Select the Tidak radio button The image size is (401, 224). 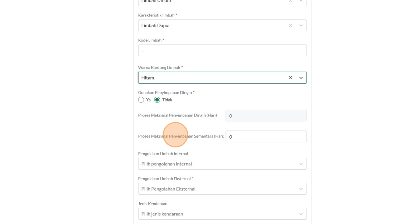pyautogui.click(x=157, y=100)
